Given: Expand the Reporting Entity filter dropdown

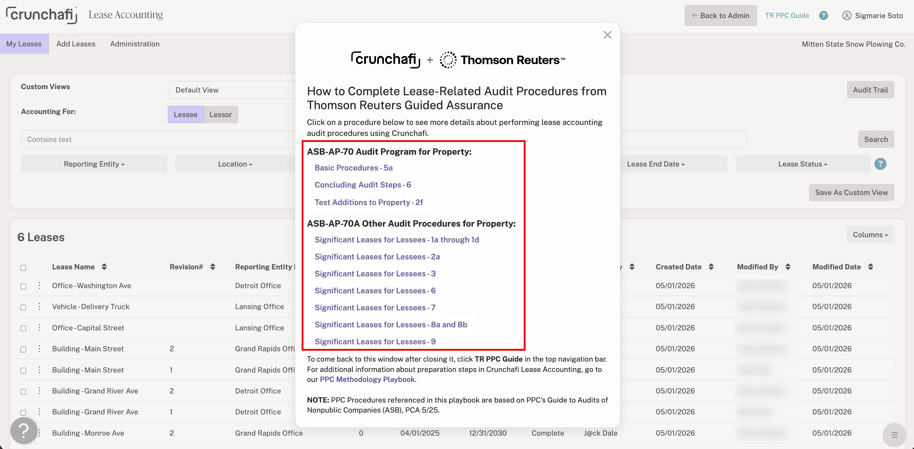Looking at the screenshot, I should 94,164.
